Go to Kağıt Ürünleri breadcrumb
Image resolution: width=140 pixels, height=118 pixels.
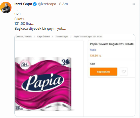click(x=43, y=37)
